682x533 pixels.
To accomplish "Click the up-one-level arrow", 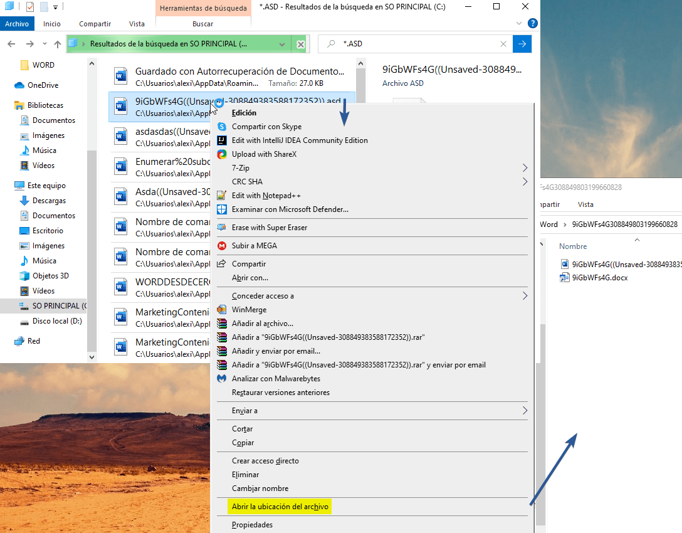I will [x=58, y=44].
